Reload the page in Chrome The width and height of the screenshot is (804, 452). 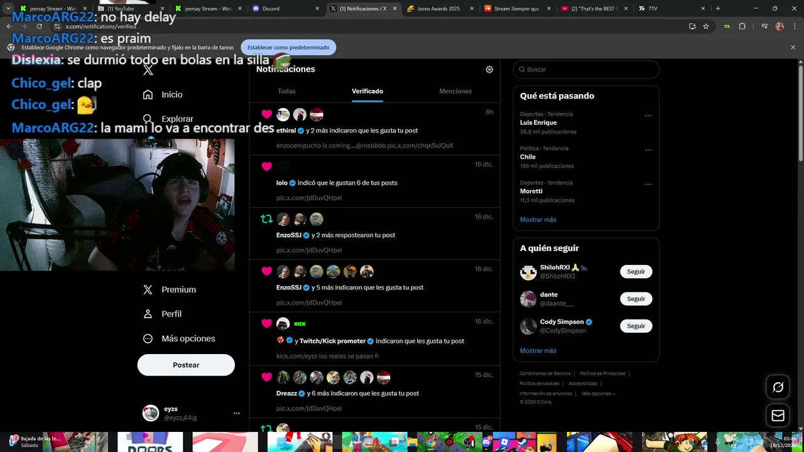click(x=39, y=26)
